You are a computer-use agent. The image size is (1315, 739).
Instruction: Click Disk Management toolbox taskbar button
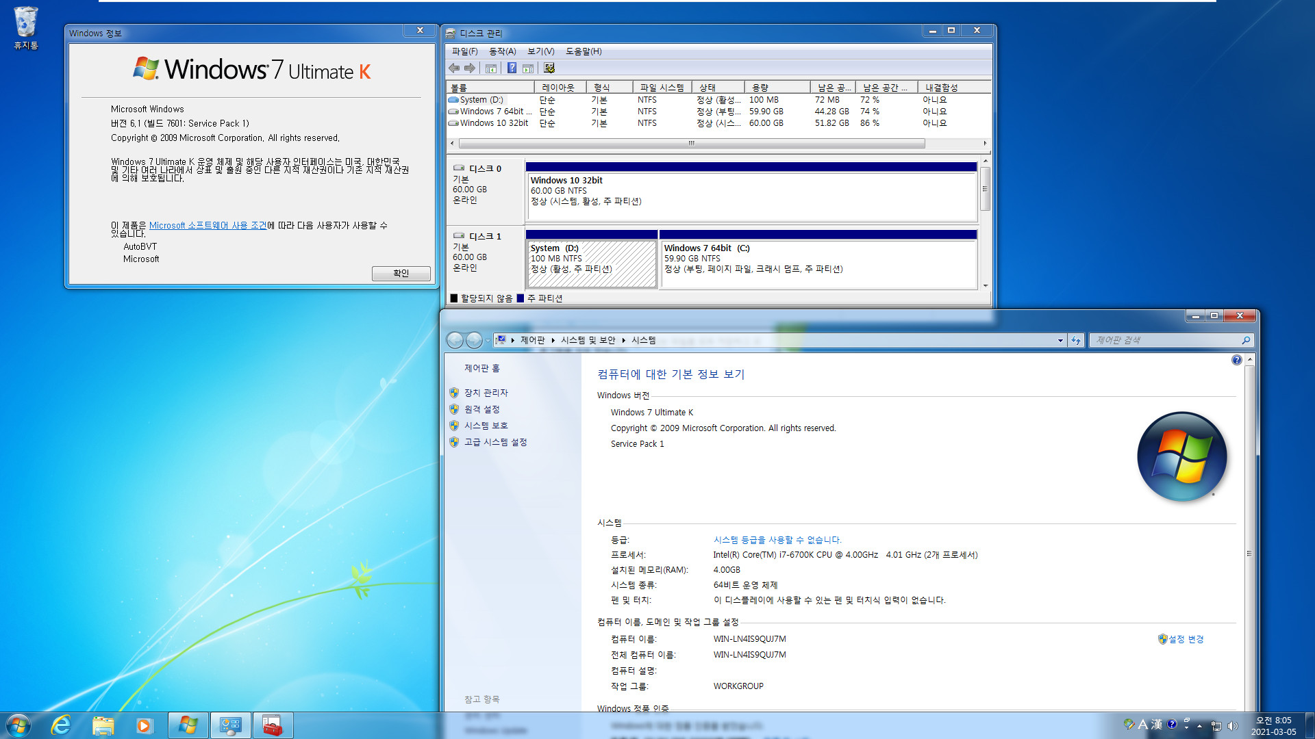tap(273, 725)
